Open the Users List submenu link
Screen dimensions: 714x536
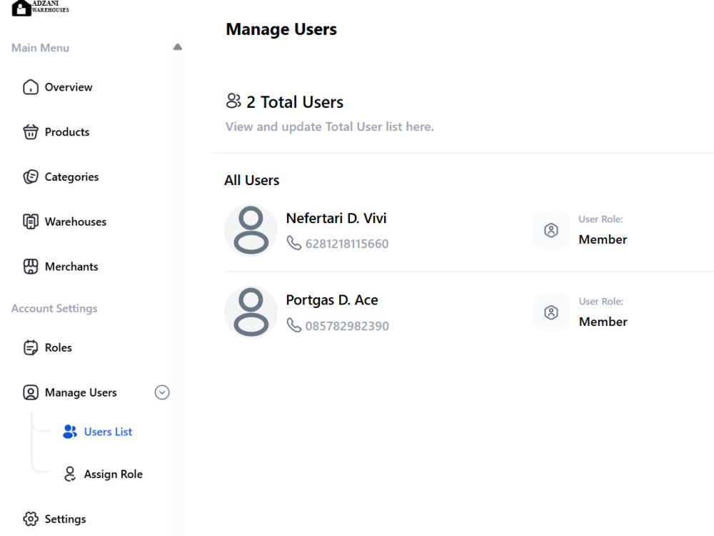coord(108,432)
